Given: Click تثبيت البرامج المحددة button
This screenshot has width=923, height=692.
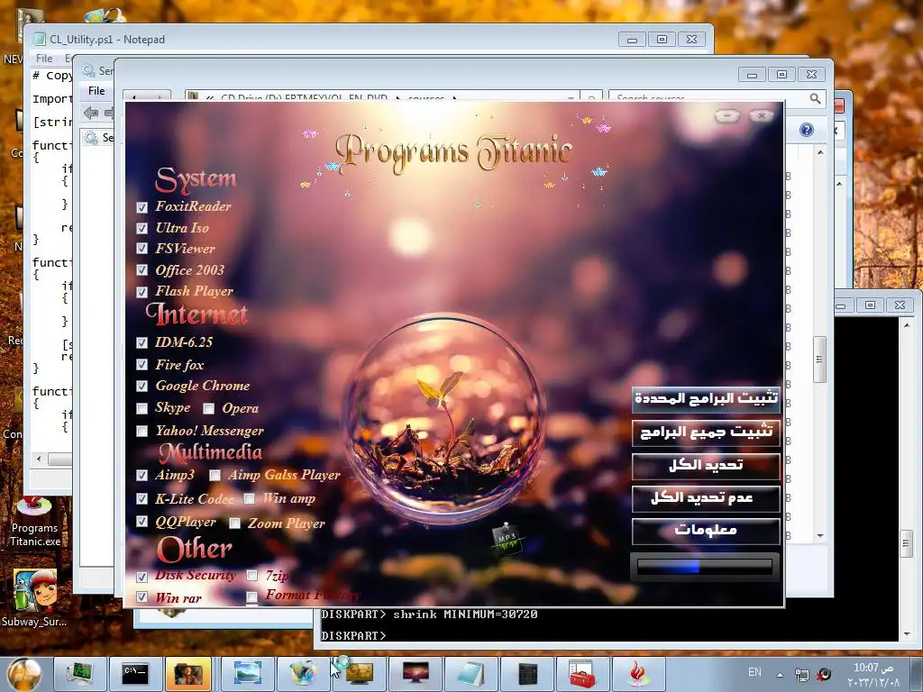Looking at the screenshot, I should tap(706, 399).
